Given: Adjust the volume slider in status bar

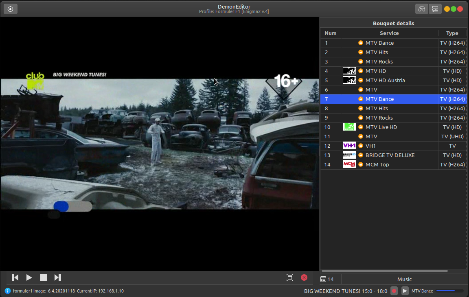Looking at the screenshot, I should click(450, 291).
